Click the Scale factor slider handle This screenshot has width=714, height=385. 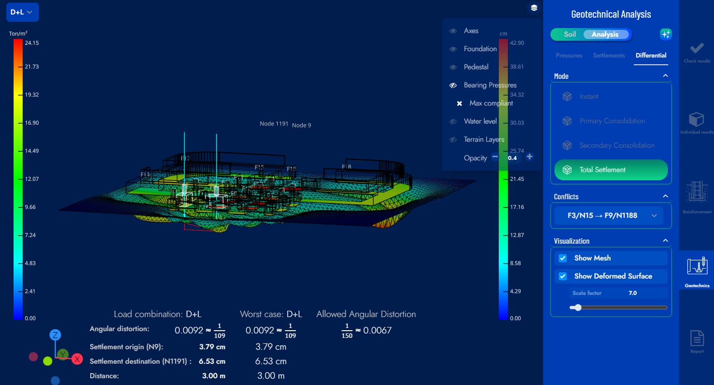click(x=578, y=308)
